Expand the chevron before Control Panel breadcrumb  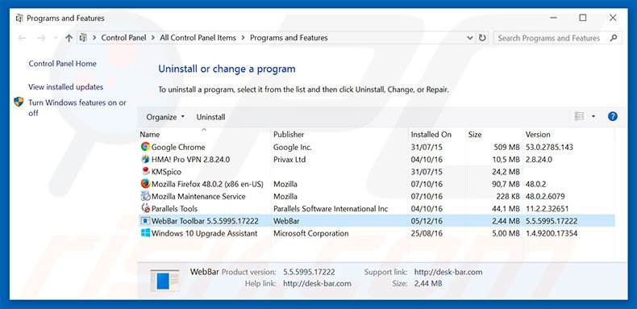pos(94,38)
